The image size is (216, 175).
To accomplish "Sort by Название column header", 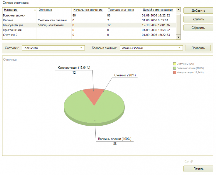I will [x=11, y=10].
